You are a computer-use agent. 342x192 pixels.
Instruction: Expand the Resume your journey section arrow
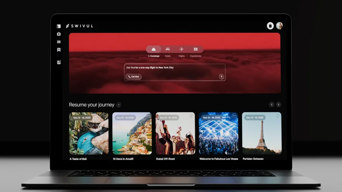[x=119, y=105]
